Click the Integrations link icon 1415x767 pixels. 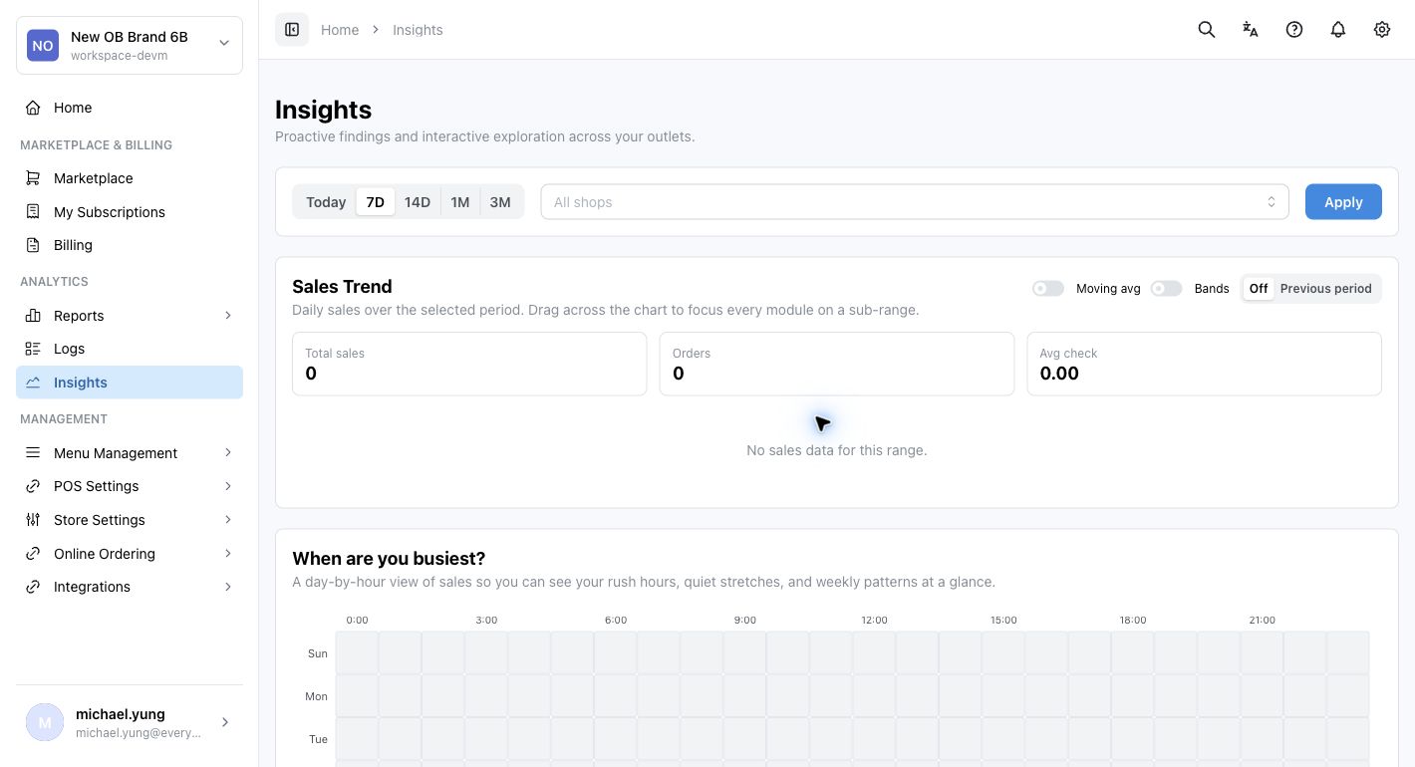coord(33,587)
